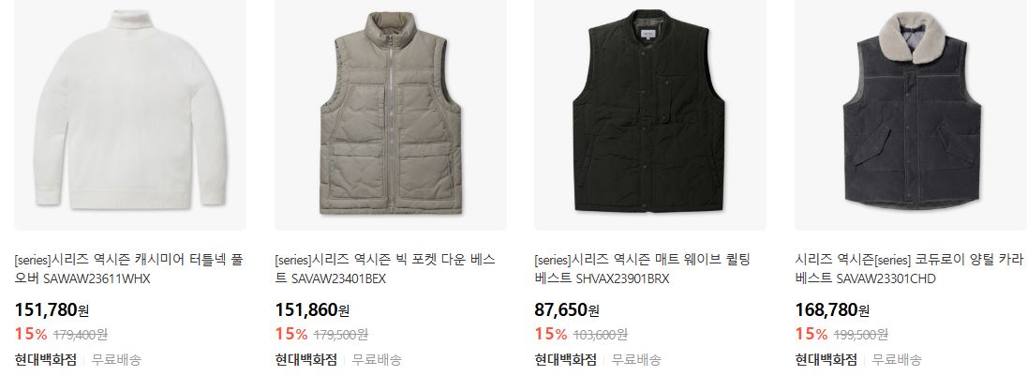
Task: Click title ending SAVAW23301CHD
Action: pyautogui.click(x=909, y=269)
